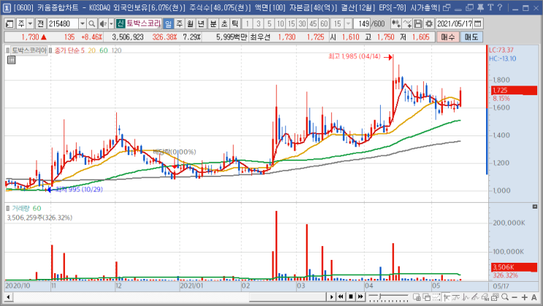The image size is (543, 306).
Task: Click the add line indicator icon
Action: coord(407,23)
